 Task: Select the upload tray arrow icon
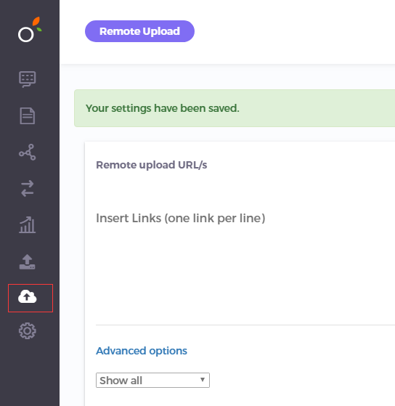click(27, 261)
